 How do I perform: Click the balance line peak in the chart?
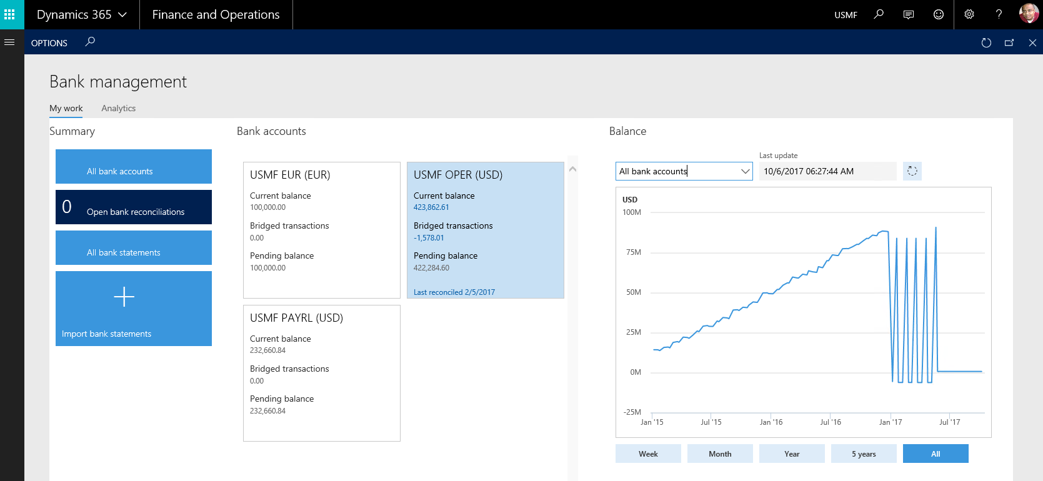click(936, 227)
